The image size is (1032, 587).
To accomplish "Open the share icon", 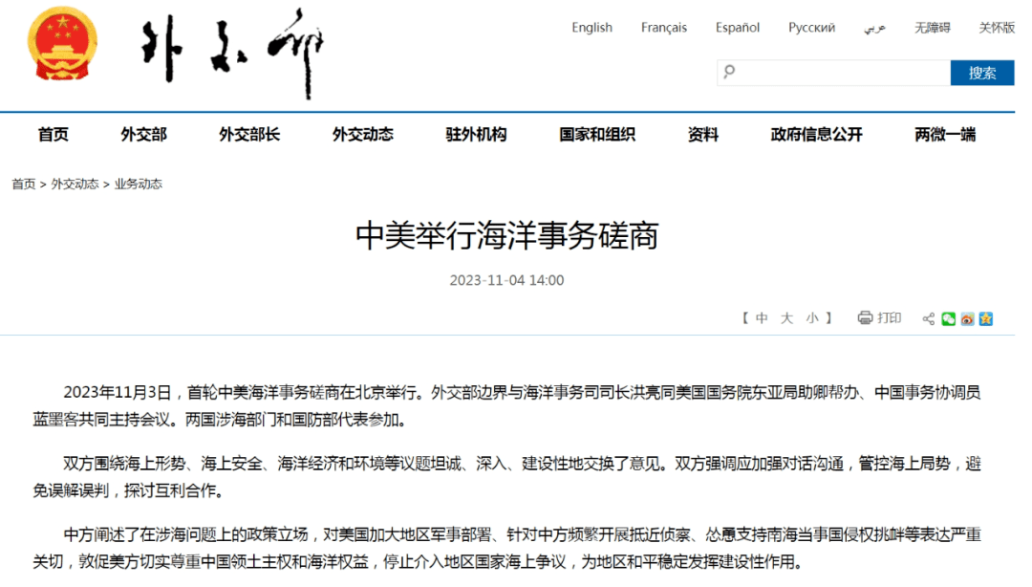I will 928,319.
